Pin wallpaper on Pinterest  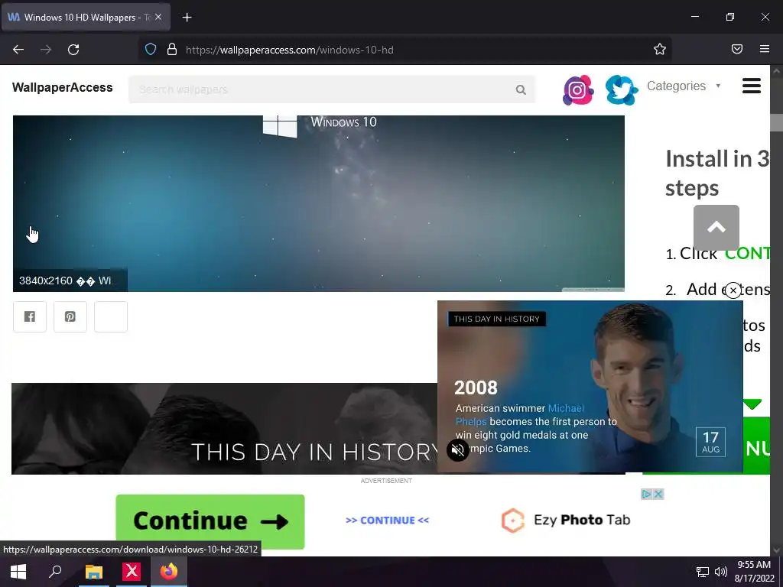tap(70, 316)
